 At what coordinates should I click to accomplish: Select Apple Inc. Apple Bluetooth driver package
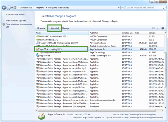[63, 65]
